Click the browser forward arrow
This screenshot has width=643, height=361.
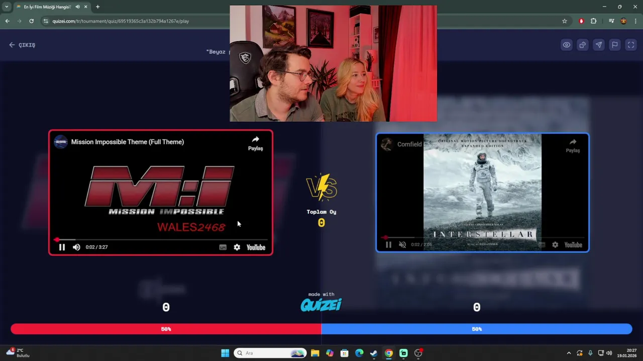tap(20, 21)
